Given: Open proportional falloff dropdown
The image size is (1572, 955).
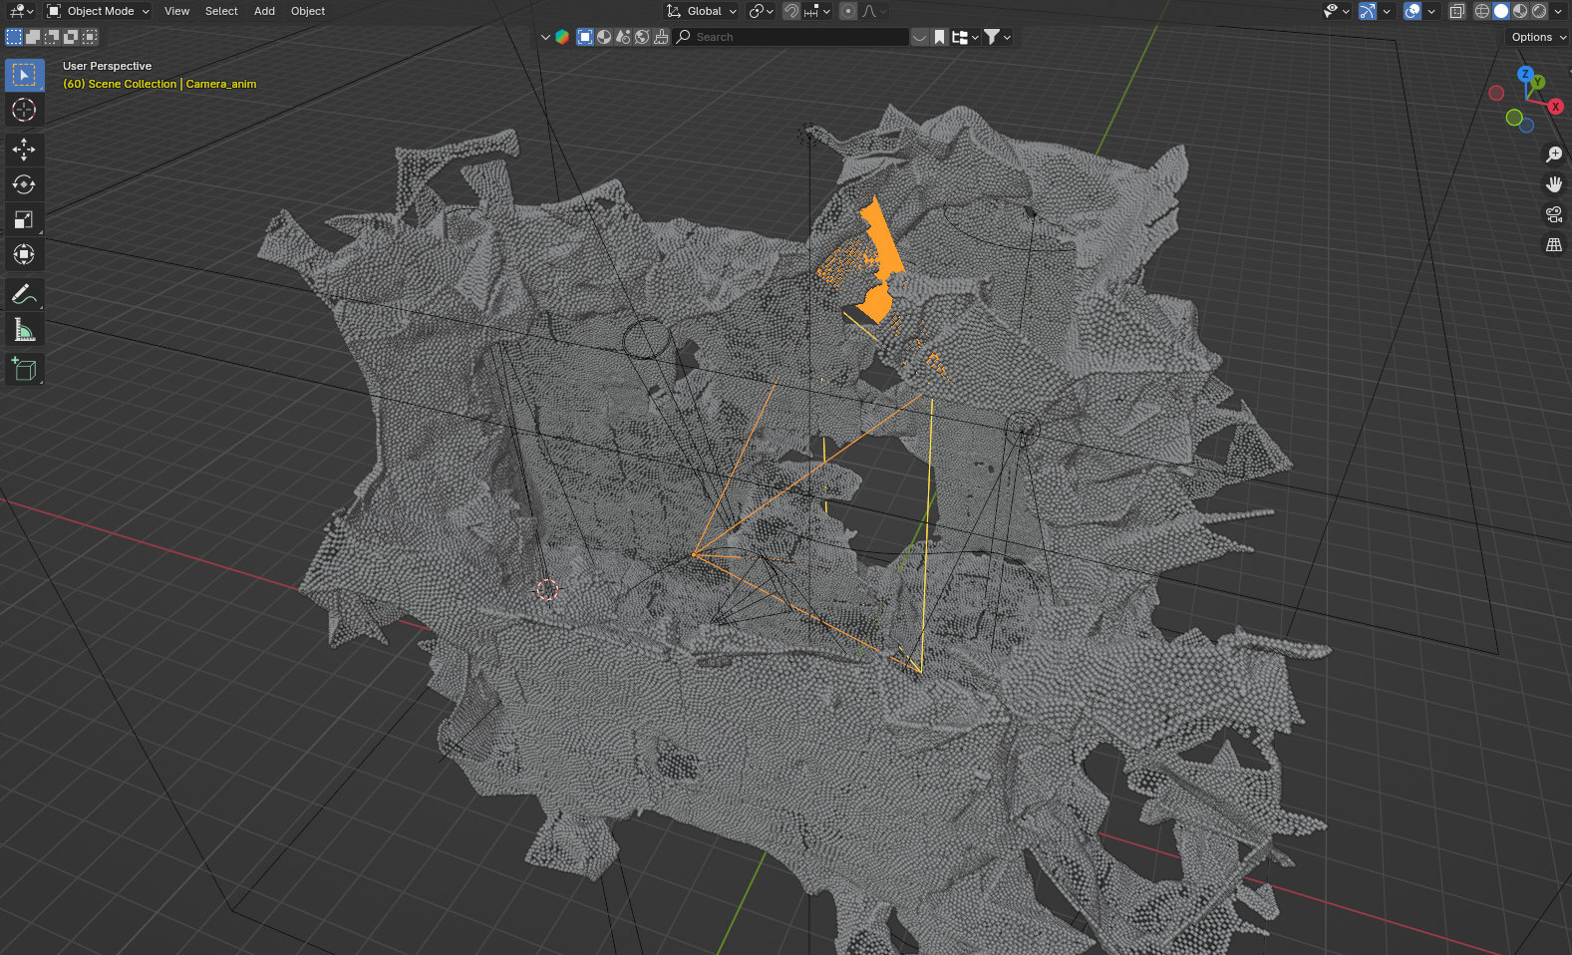Looking at the screenshot, I should [x=874, y=11].
